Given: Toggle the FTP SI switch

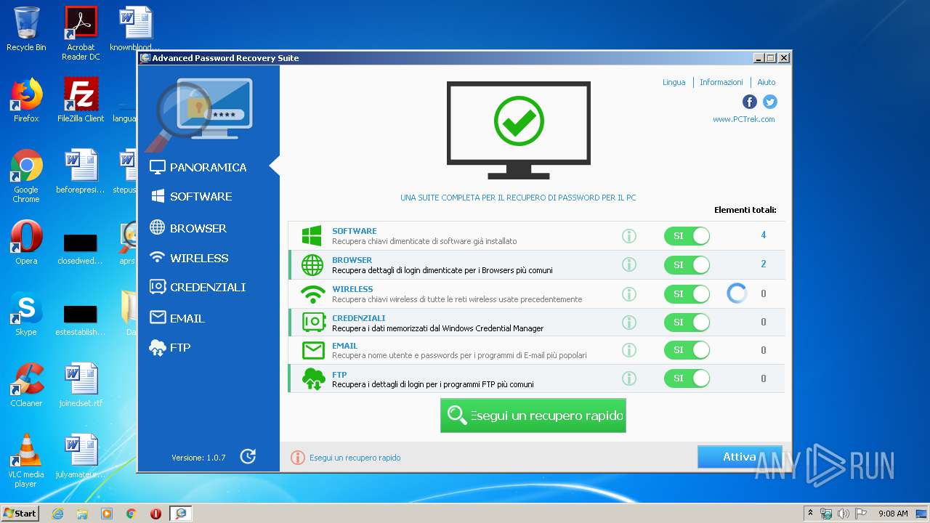Looking at the screenshot, I should [687, 378].
